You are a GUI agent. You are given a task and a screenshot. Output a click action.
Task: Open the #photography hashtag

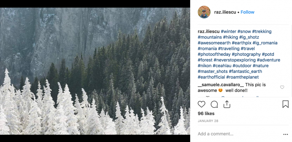246,54
